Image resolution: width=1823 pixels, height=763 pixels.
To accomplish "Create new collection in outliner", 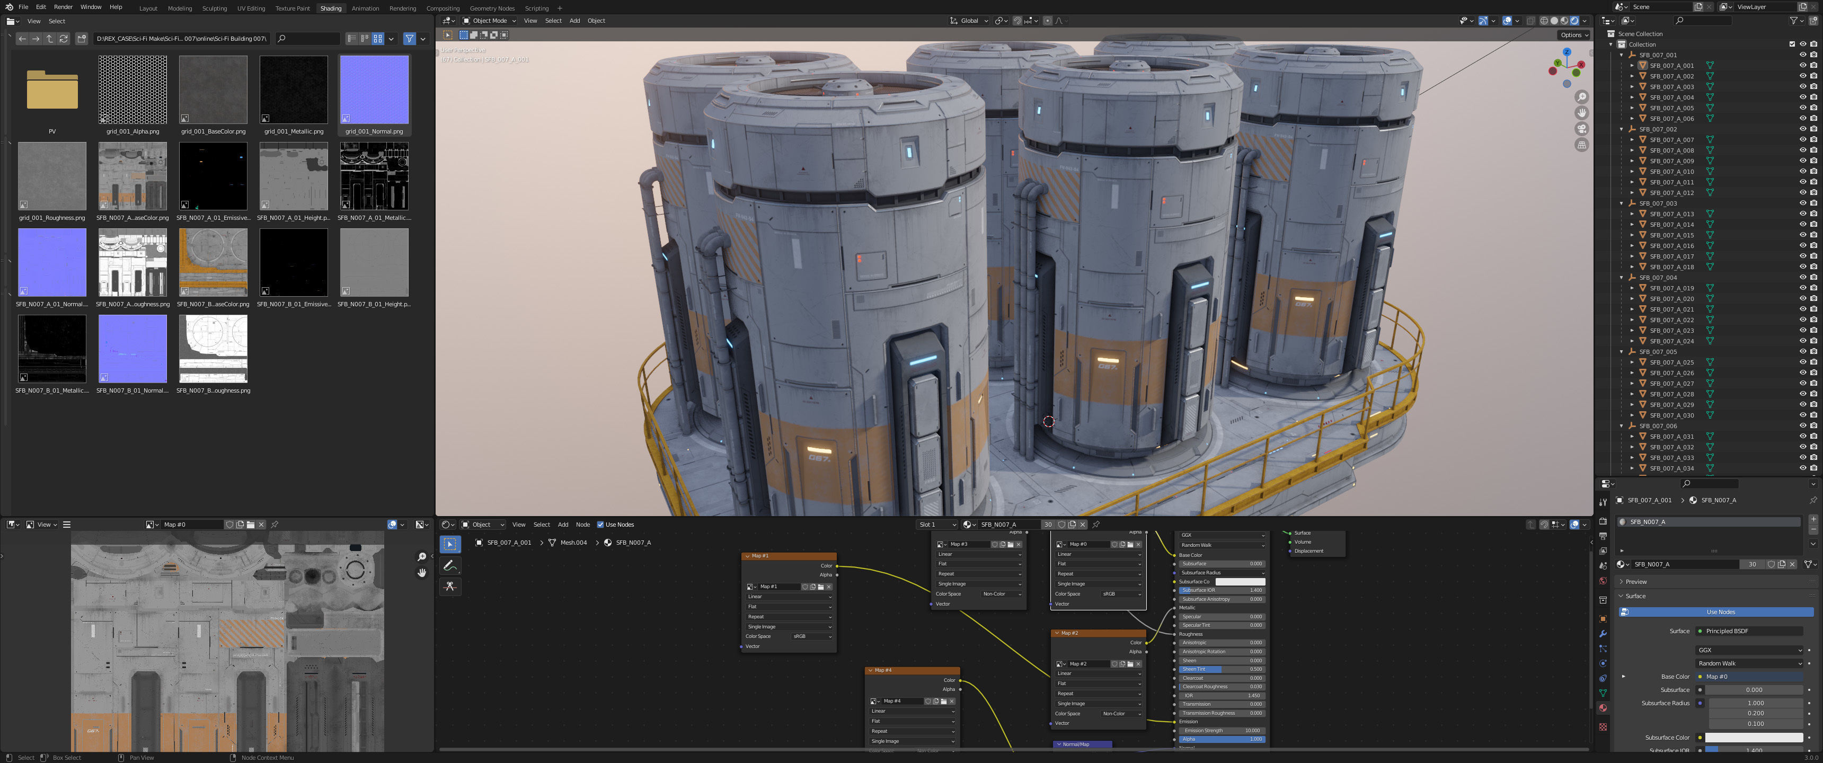I will (x=1813, y=21).
